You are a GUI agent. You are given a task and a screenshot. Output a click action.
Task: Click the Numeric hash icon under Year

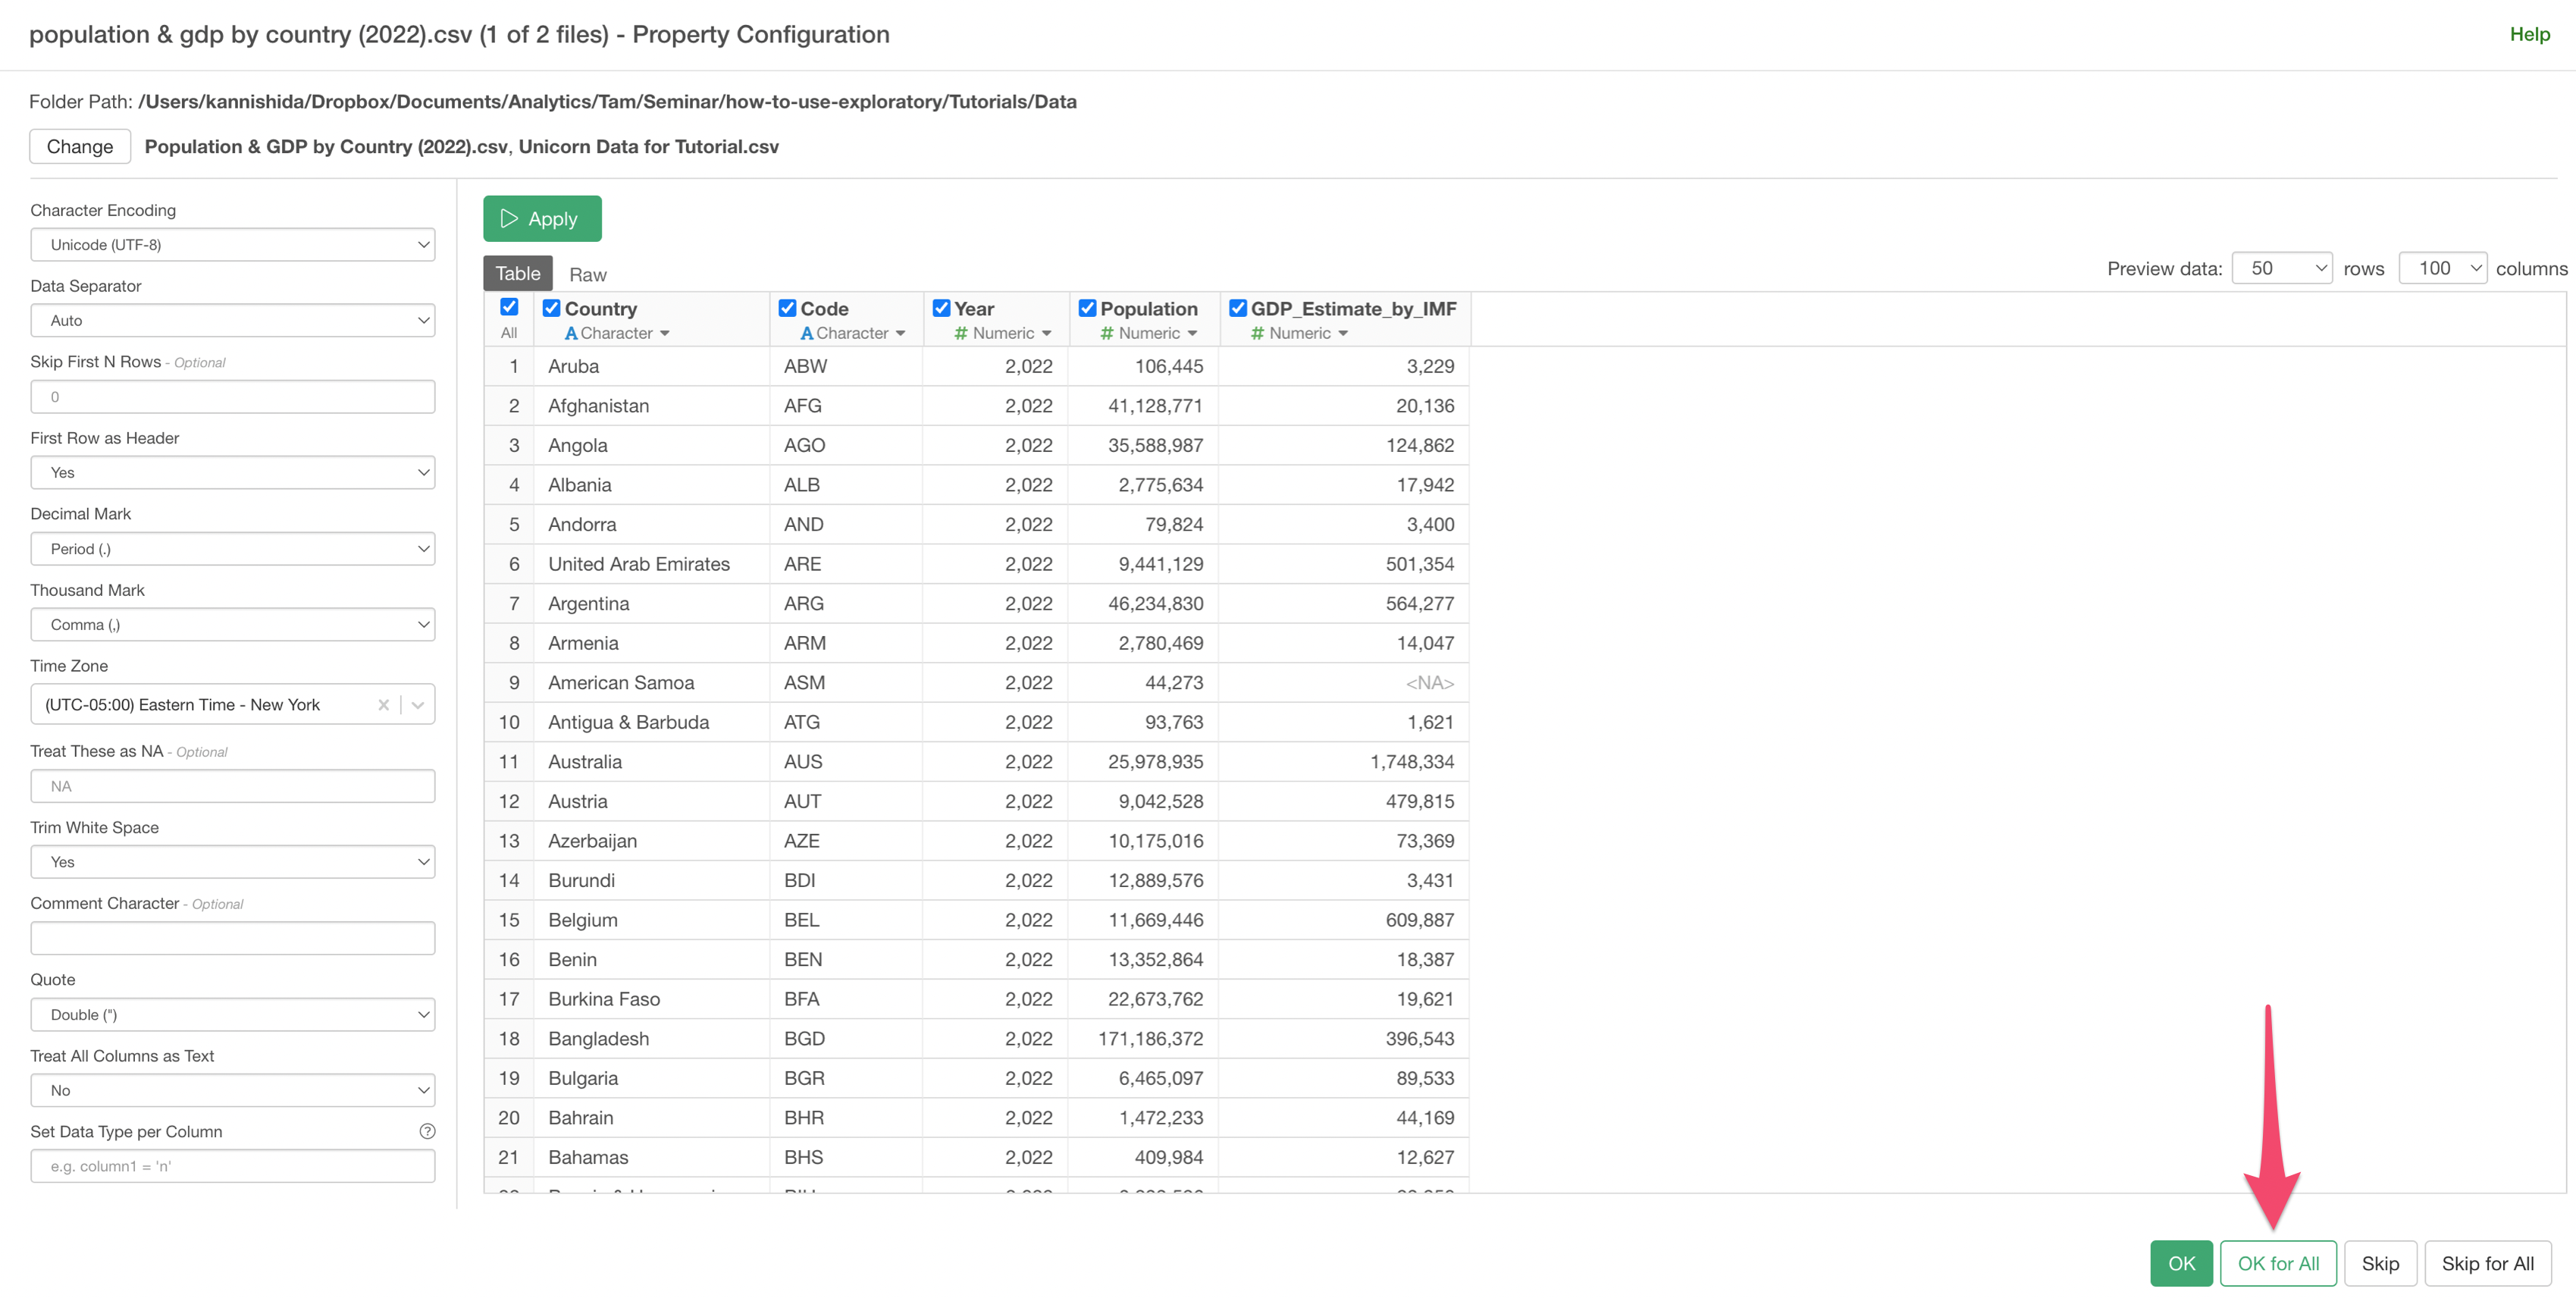pyautogui.click(x=961, y=334)
